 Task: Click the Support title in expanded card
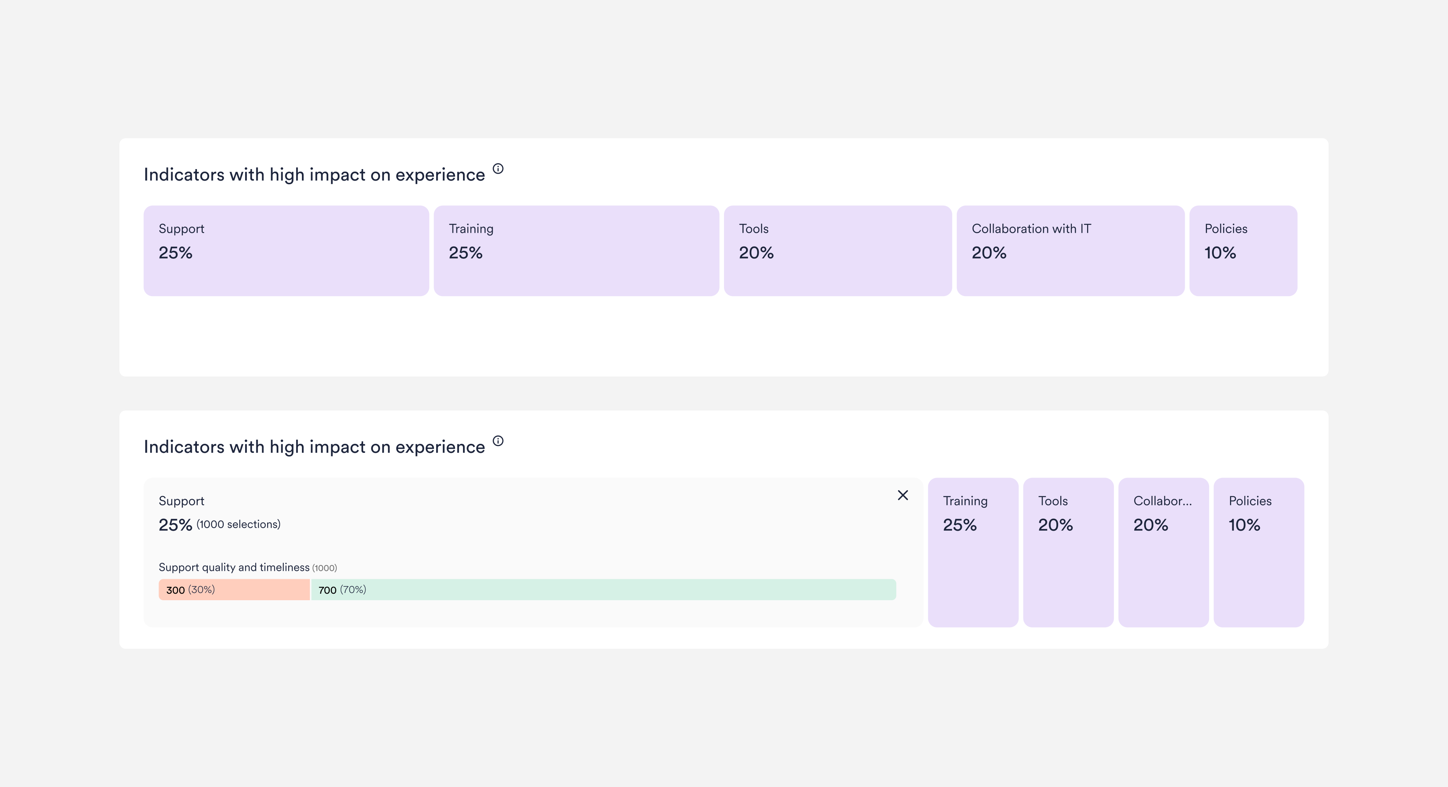[x=181, y=501]
